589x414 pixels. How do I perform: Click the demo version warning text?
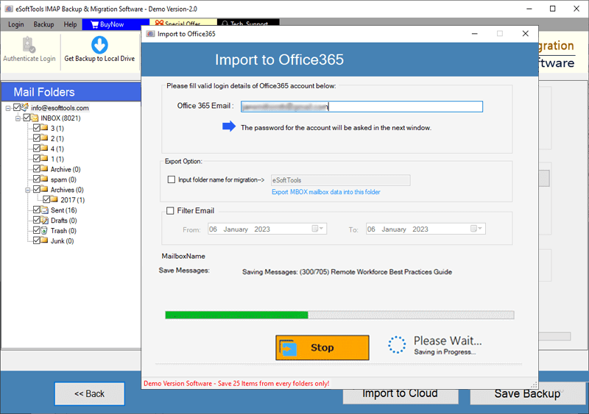[236, 383]
